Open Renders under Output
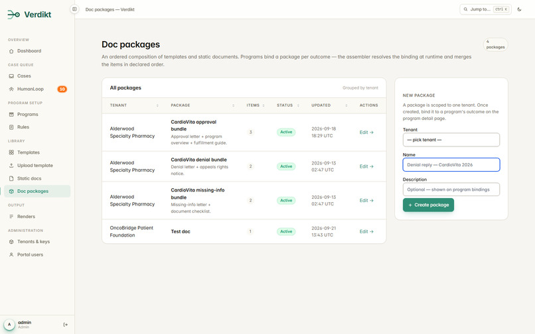 click(x=37, y=217)
